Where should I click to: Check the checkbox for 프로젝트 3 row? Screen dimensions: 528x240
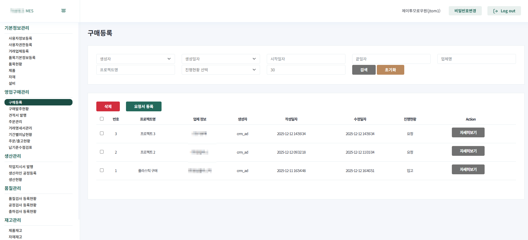[x=102, y=133]
